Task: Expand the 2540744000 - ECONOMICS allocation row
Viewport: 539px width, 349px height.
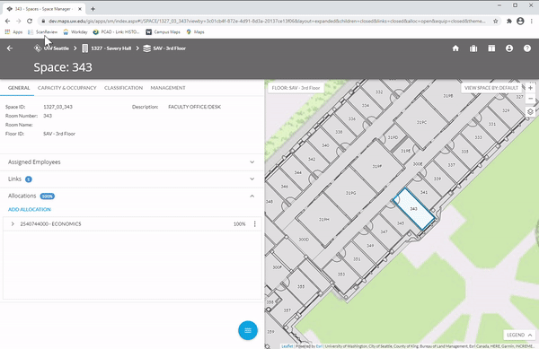Action: 13,224
